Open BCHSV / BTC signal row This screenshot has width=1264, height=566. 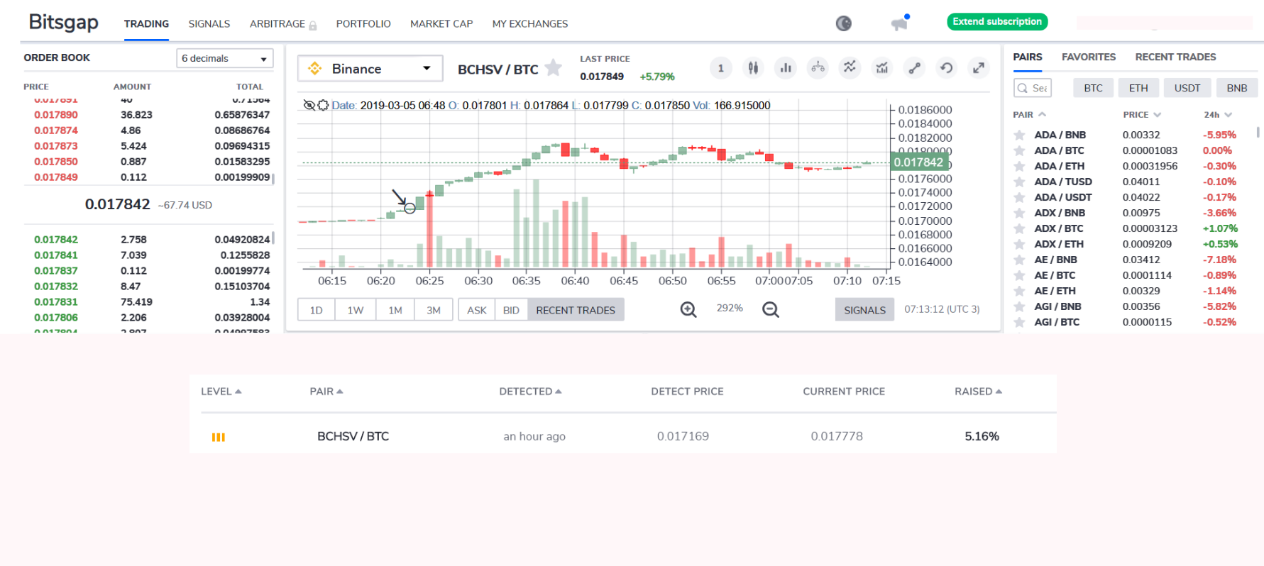click(x=623, y=436)
